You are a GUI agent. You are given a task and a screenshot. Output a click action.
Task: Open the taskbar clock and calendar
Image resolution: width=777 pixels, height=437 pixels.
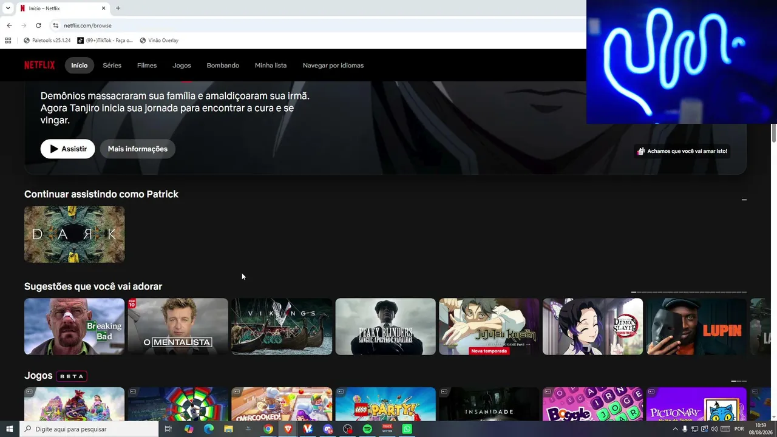(761, 429)
